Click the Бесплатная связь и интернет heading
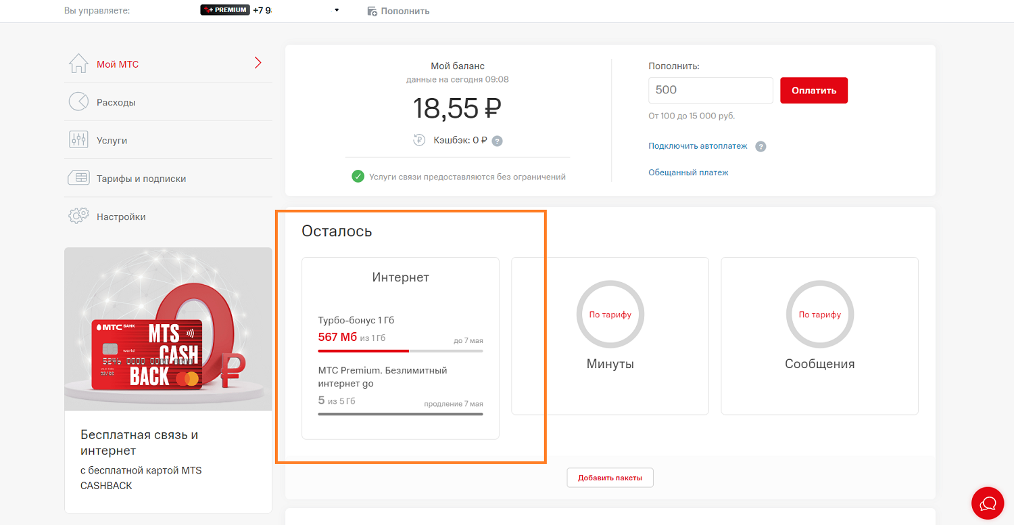This screenshot has width=1014, height=525. pyautogui.click(x=139, y=442)
